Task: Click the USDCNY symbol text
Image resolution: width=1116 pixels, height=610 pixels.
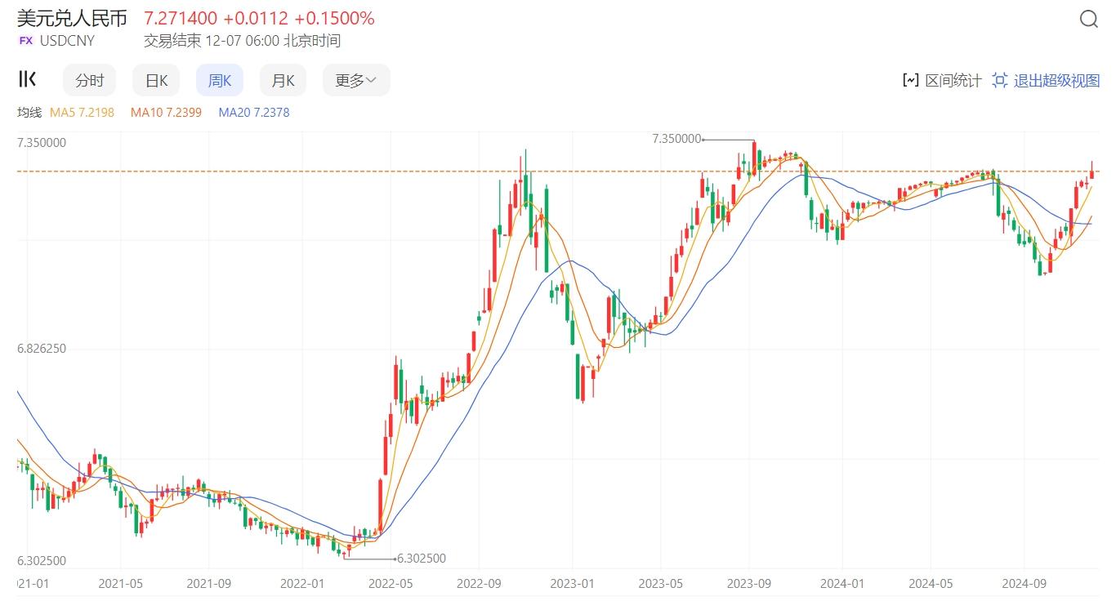Action: [x=67, y=41]
